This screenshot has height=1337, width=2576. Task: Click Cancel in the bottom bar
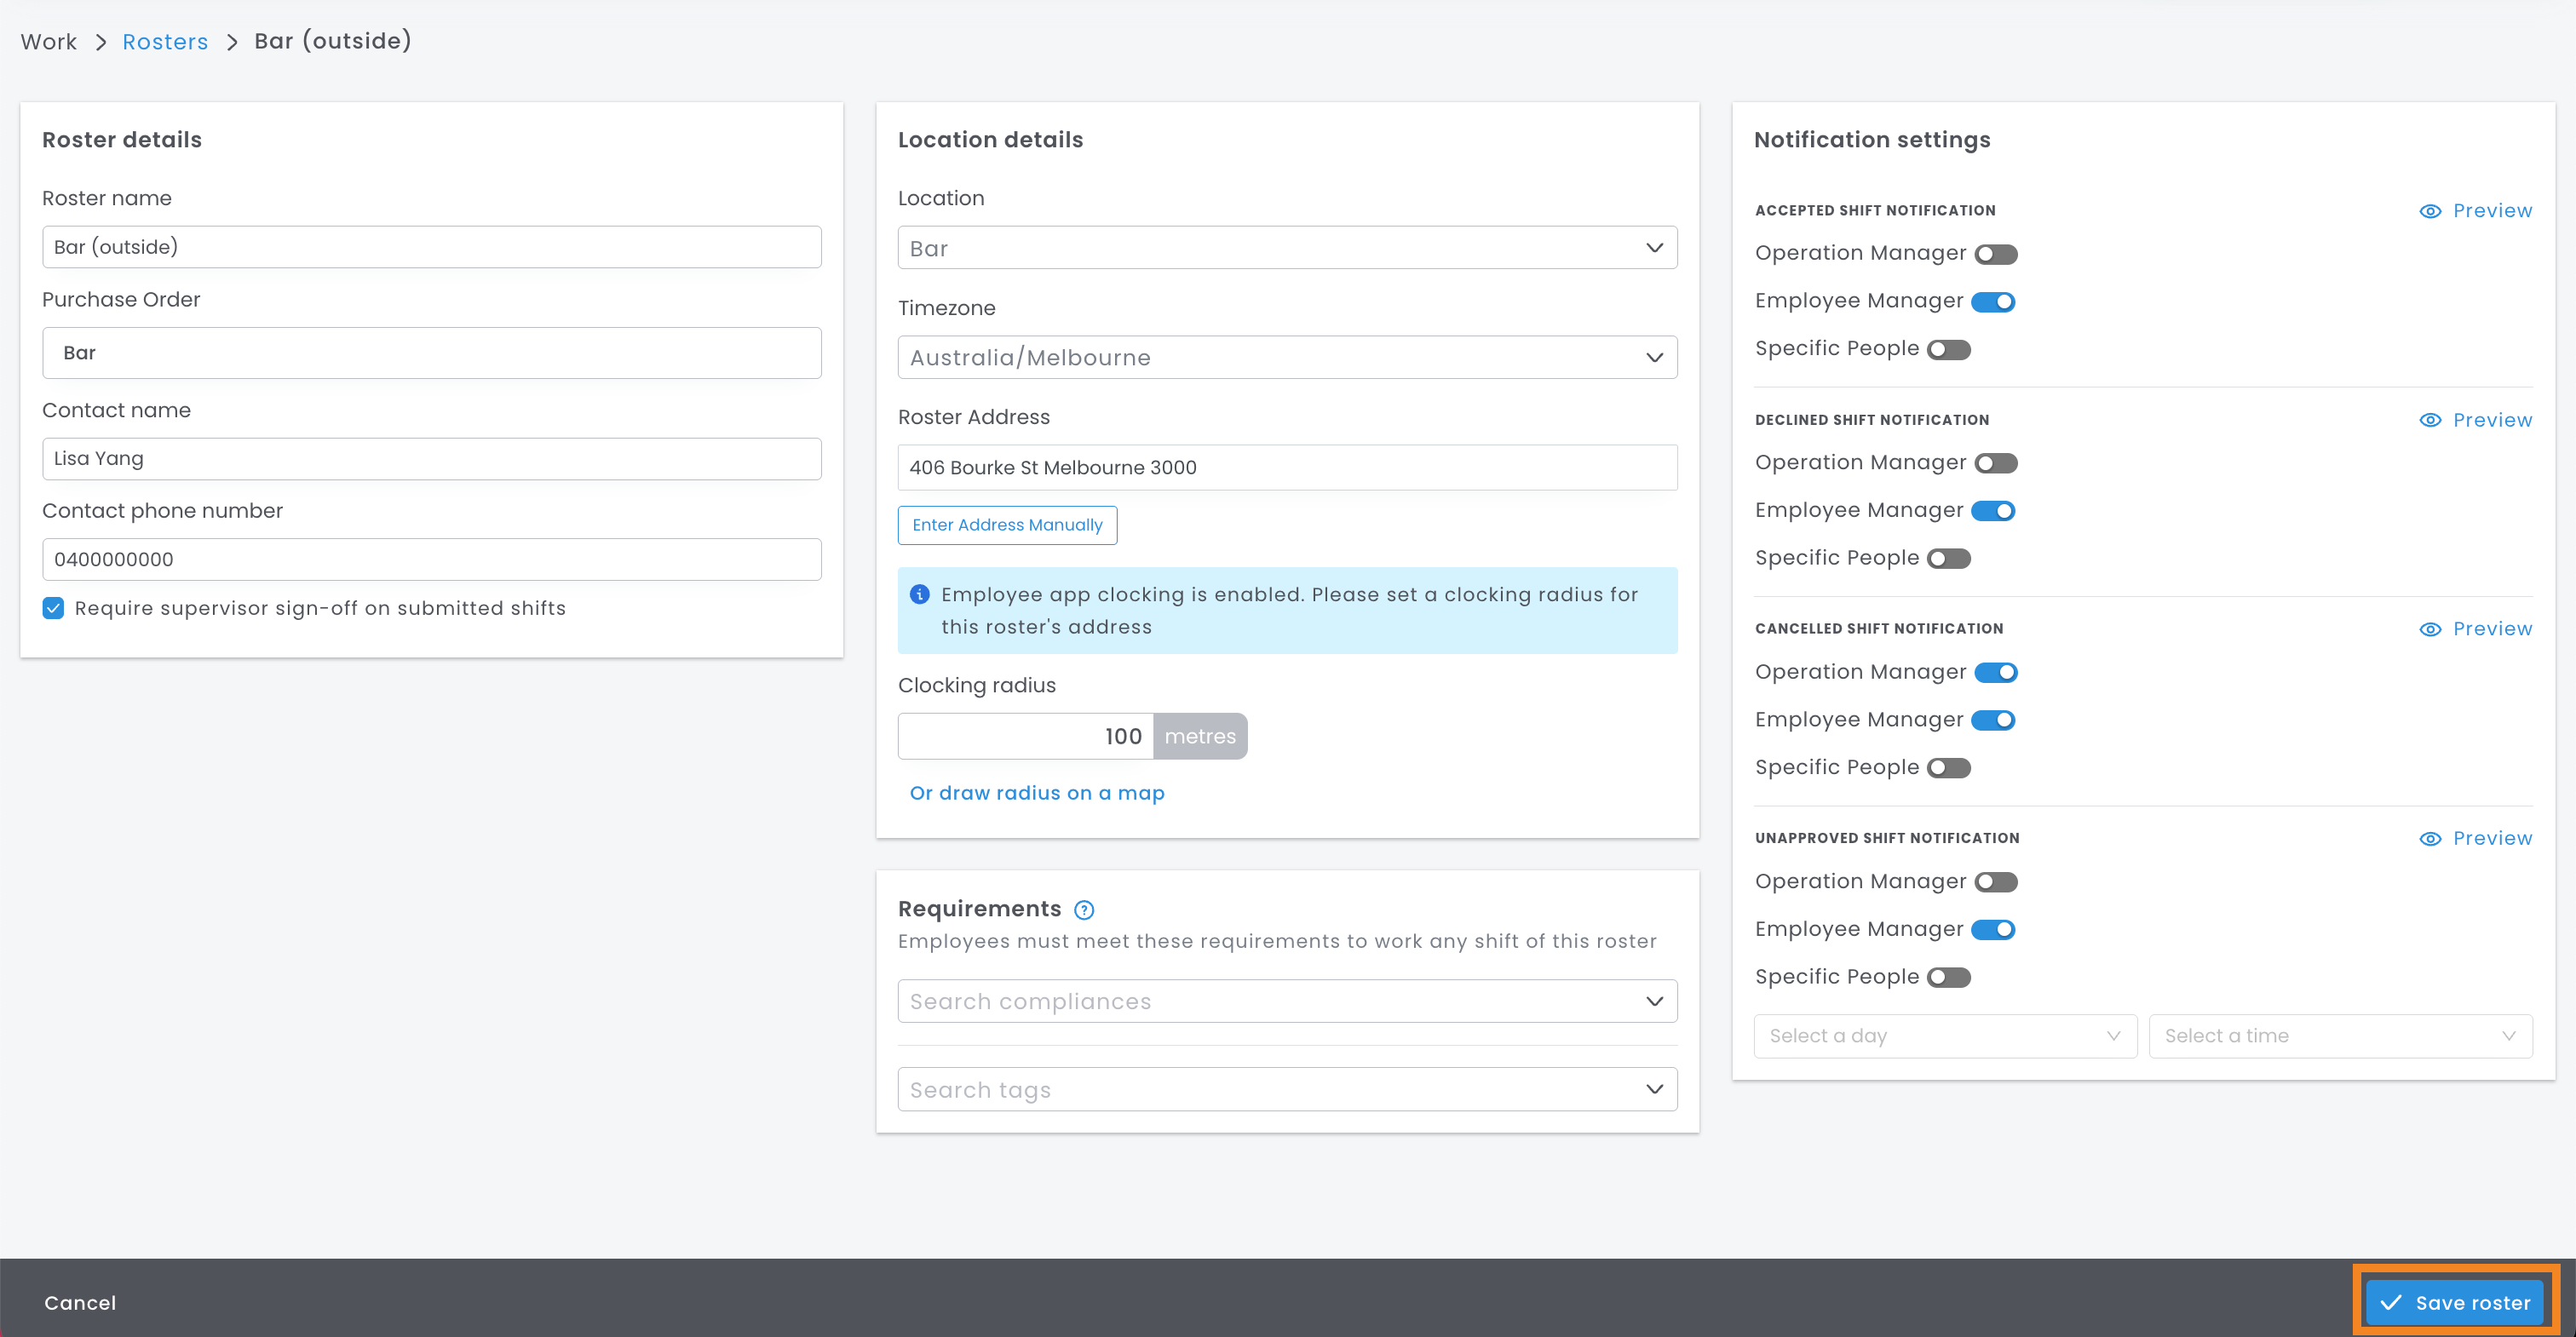tap(80, 1303)
